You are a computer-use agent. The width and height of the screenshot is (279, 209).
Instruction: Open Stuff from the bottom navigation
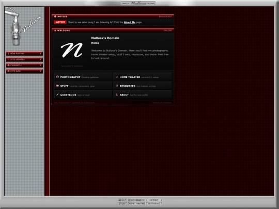point(122,204)
